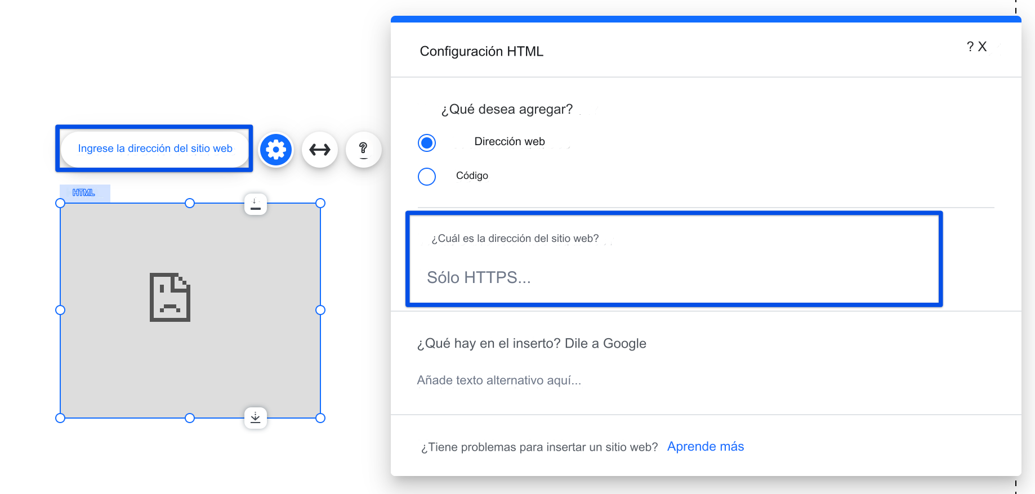Click the top-left corner resize handle
Screen dimensions: 1035x494
point(60,203)
